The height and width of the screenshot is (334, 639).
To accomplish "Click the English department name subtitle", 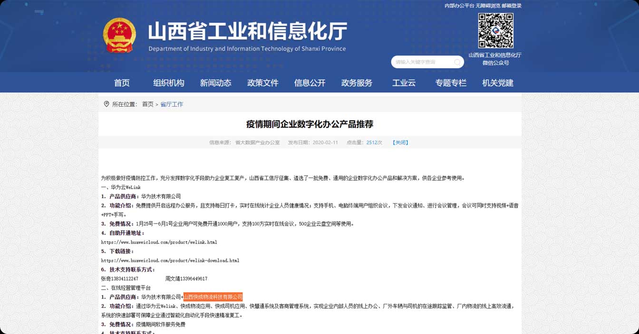I will [247, 48].
